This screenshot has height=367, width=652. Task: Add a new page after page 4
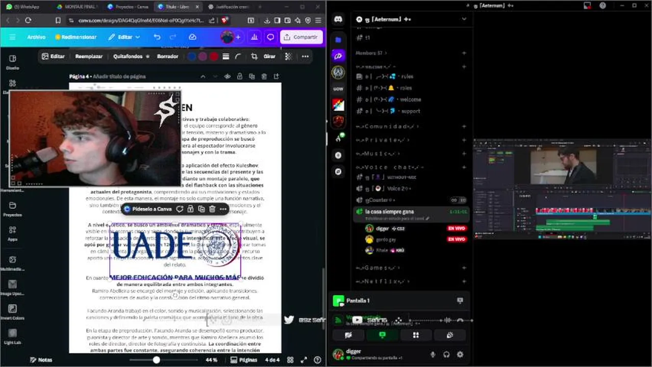276,76
